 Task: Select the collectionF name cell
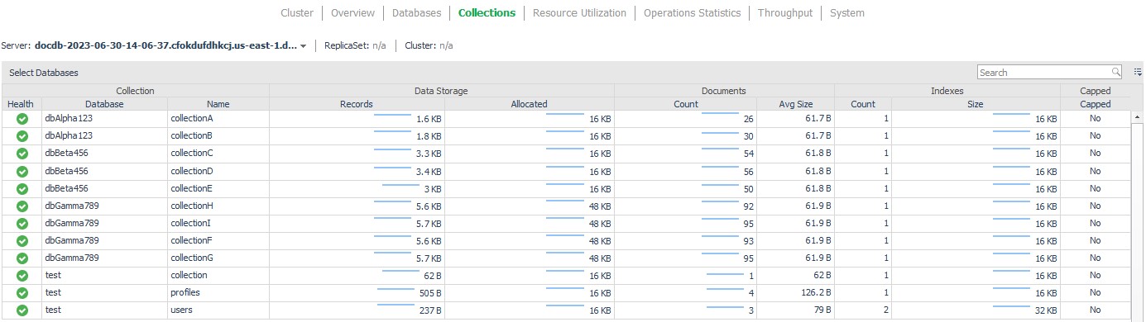(x=218, y=240)
